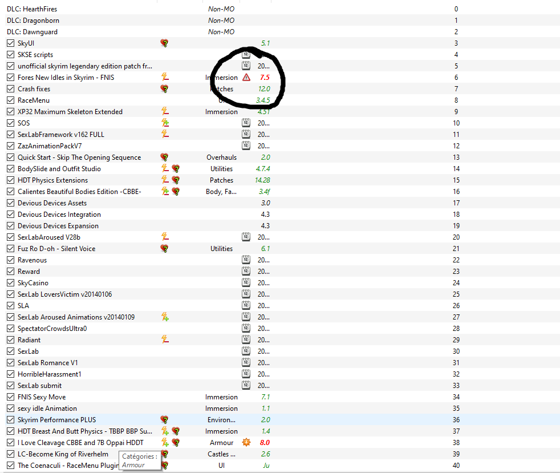The width and height of the screenshot is (560, 473).
Task: Select the Devious Devices Integration mod name
Action: (x=59, y=215)
